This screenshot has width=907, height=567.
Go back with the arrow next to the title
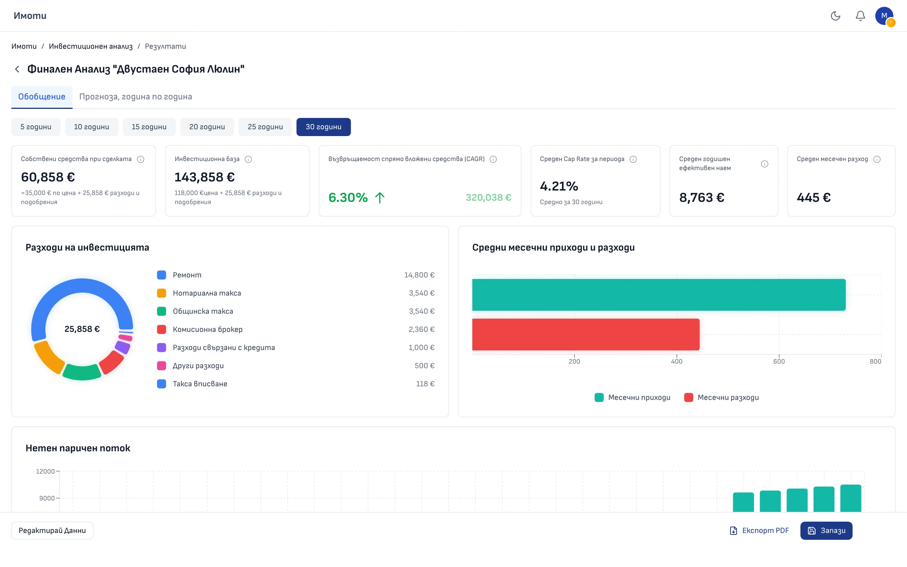[17, 69]
